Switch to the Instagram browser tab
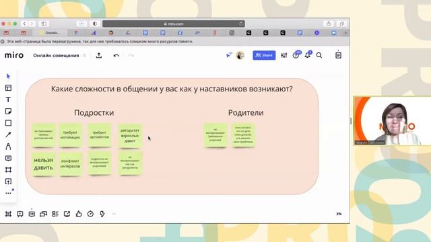The width and height of the screenshot is (431, 242). 232,33
